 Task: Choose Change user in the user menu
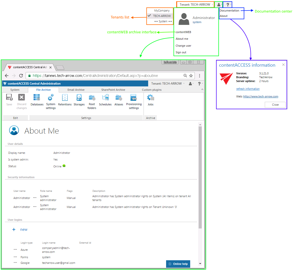tap(183, 46)
